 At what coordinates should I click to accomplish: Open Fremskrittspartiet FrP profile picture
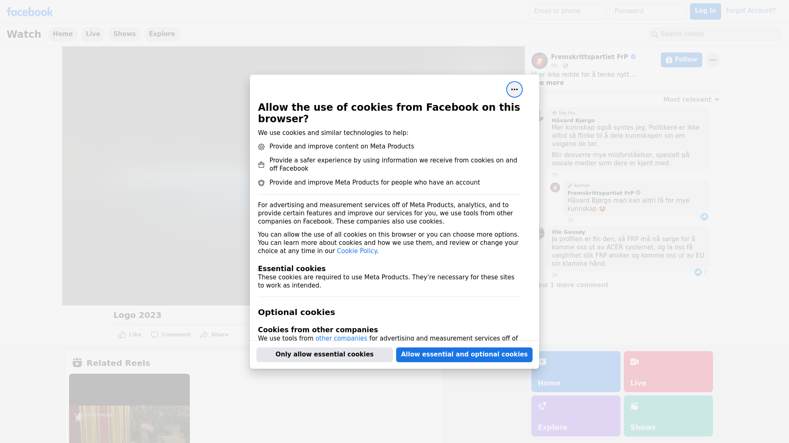click(x=539, y=61)
